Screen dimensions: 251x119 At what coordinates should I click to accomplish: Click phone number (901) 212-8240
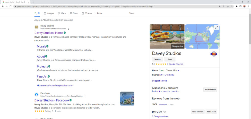click(x=167, y=75)
